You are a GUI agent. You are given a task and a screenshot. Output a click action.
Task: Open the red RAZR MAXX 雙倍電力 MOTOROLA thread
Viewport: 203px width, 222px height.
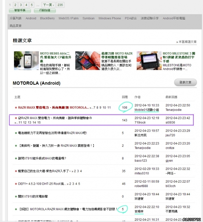53,108
